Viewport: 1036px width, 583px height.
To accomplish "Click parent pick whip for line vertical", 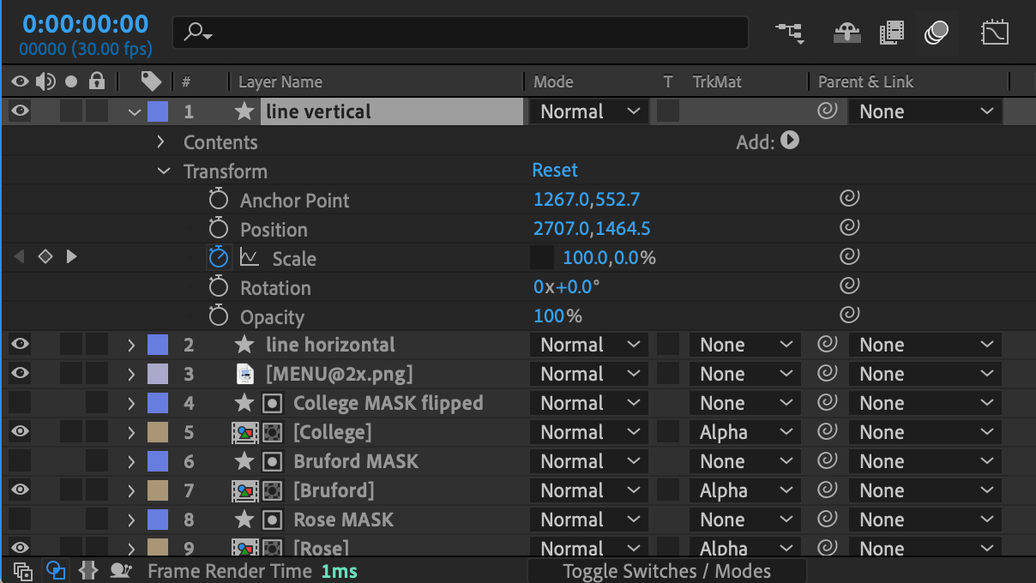I will (x=828, y=111).
